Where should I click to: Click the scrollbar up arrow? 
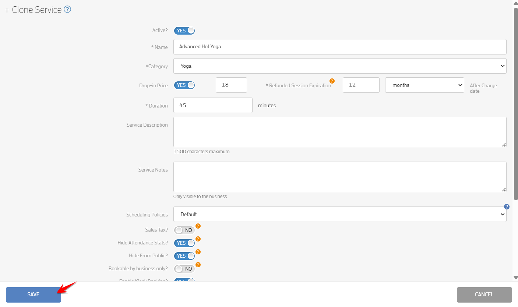click(x=515, y=3)
